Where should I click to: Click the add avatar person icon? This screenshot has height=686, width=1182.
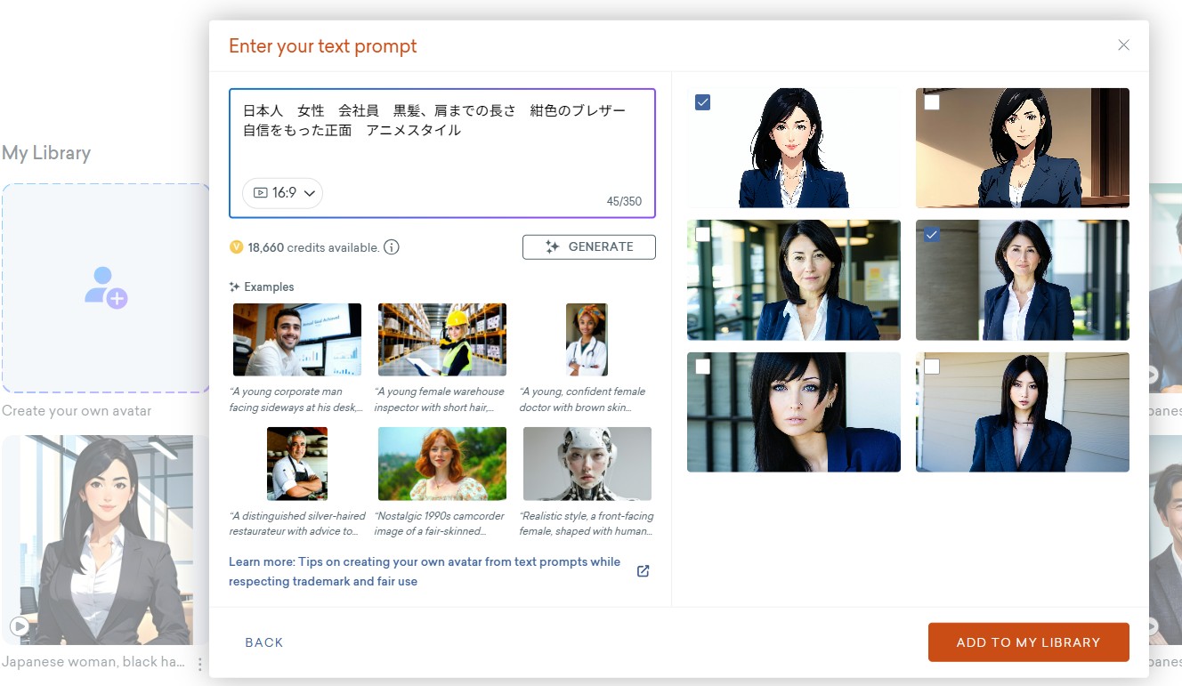(x=106, y=287)
